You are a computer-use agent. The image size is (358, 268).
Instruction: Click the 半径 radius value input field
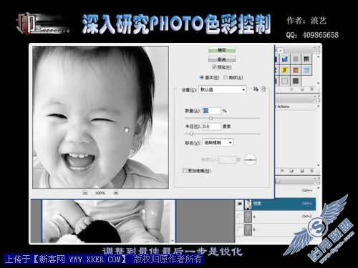click(x=212, y=126)
